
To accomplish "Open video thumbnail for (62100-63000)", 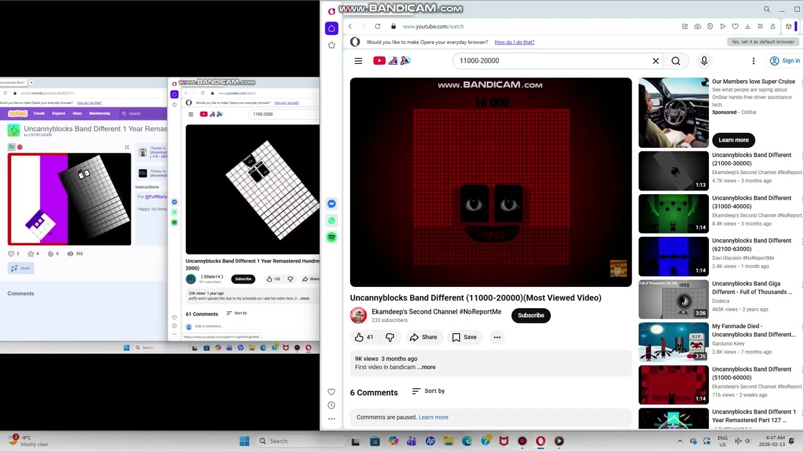I will point(673,257).
